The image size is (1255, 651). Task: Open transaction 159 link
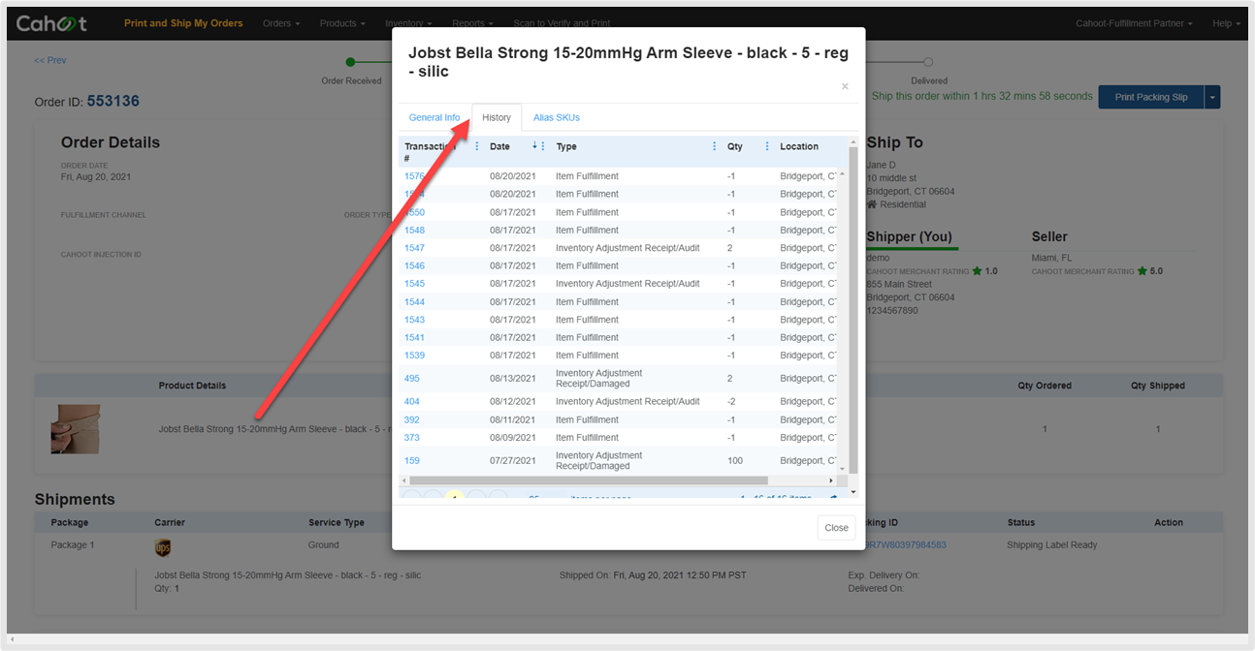(412, 461)
